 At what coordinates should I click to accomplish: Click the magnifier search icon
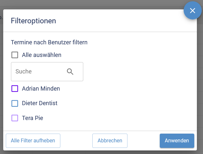tap(70, 71)
